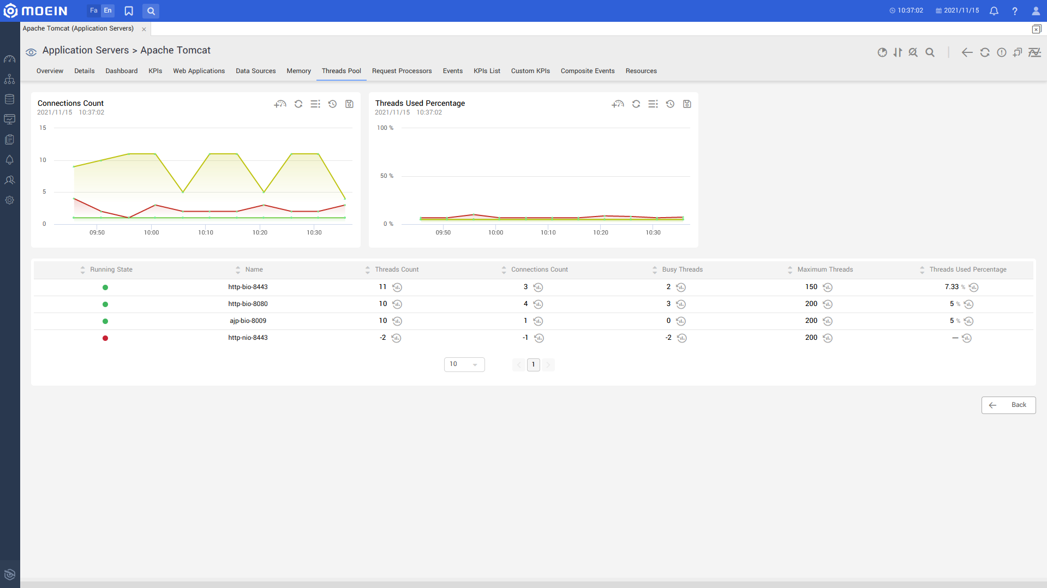The image size is (1047, 588).
Task: Click the add-window icon in page toolbar
Action: point(1018,52)
